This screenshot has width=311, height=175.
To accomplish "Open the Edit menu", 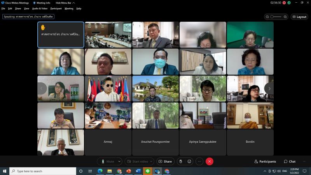I will click(10, 9).
